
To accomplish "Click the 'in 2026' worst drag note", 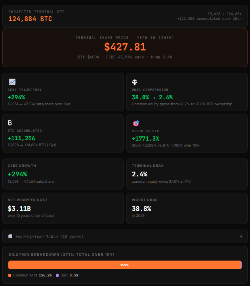I will pos(138,216).
